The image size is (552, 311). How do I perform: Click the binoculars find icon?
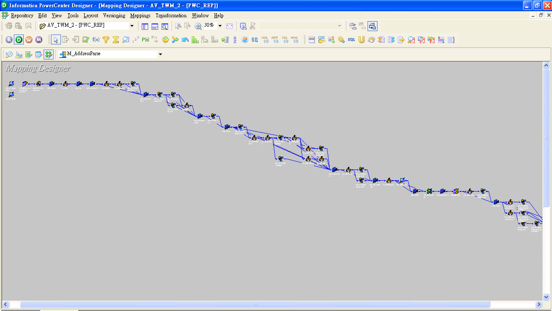[243, 26]
